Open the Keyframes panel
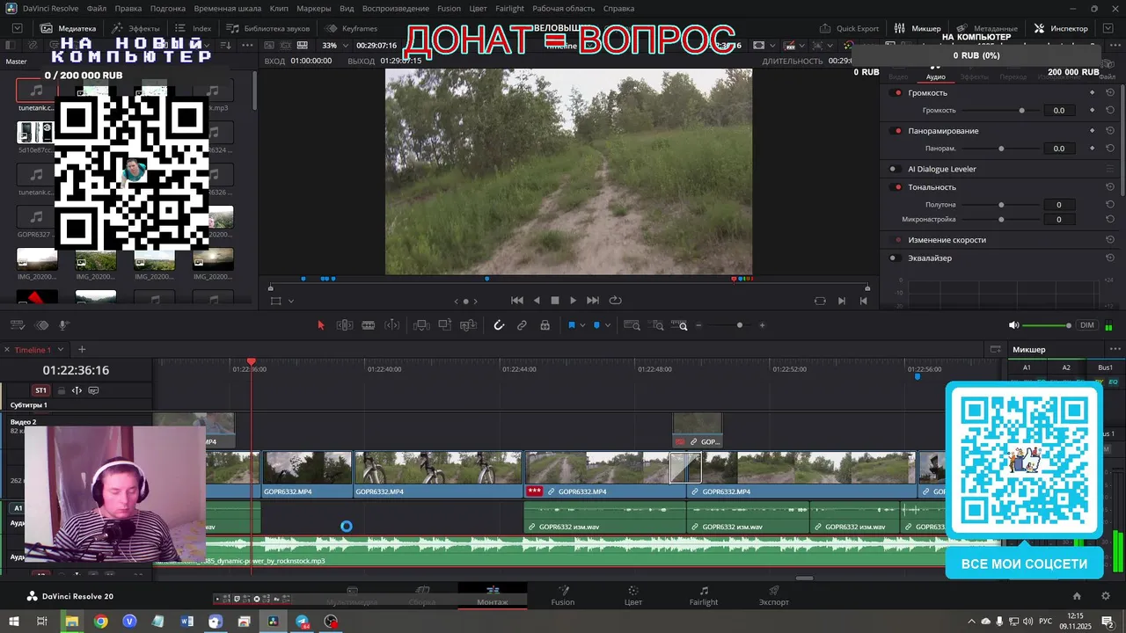 pos(351,28)
